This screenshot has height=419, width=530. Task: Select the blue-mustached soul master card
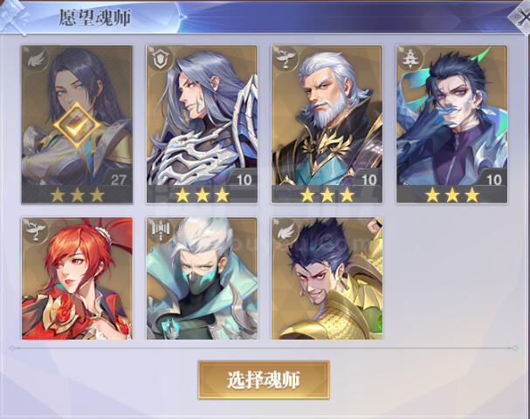point(451,124)
